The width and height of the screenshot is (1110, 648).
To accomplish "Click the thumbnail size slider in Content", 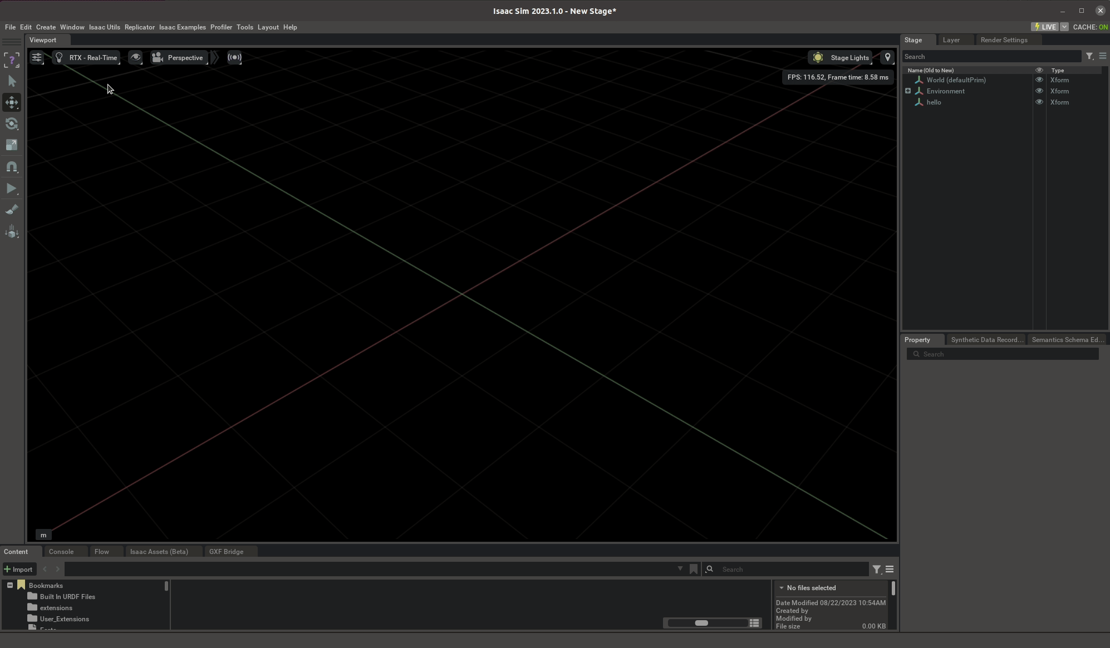I will (707, 623).
